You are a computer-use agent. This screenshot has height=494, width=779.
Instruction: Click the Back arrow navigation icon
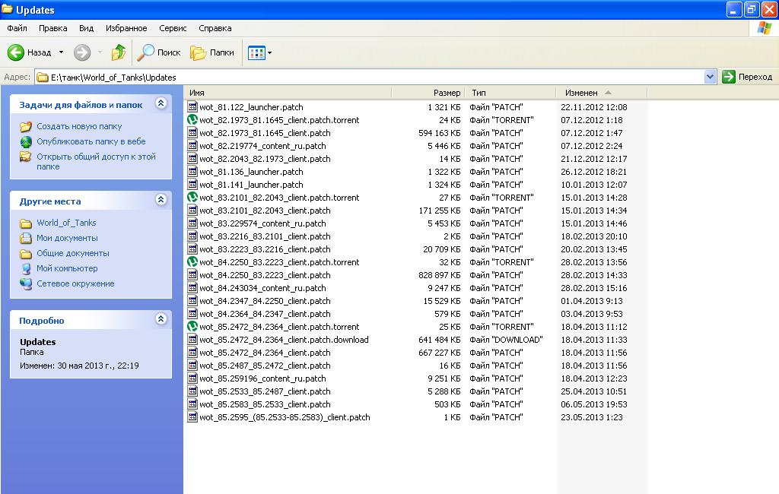point(16,52)
